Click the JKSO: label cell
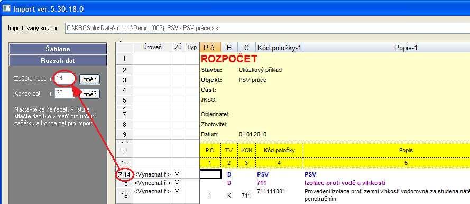This screenshot has height=204, width=470. pyautogui.click(x=209, y=100)
